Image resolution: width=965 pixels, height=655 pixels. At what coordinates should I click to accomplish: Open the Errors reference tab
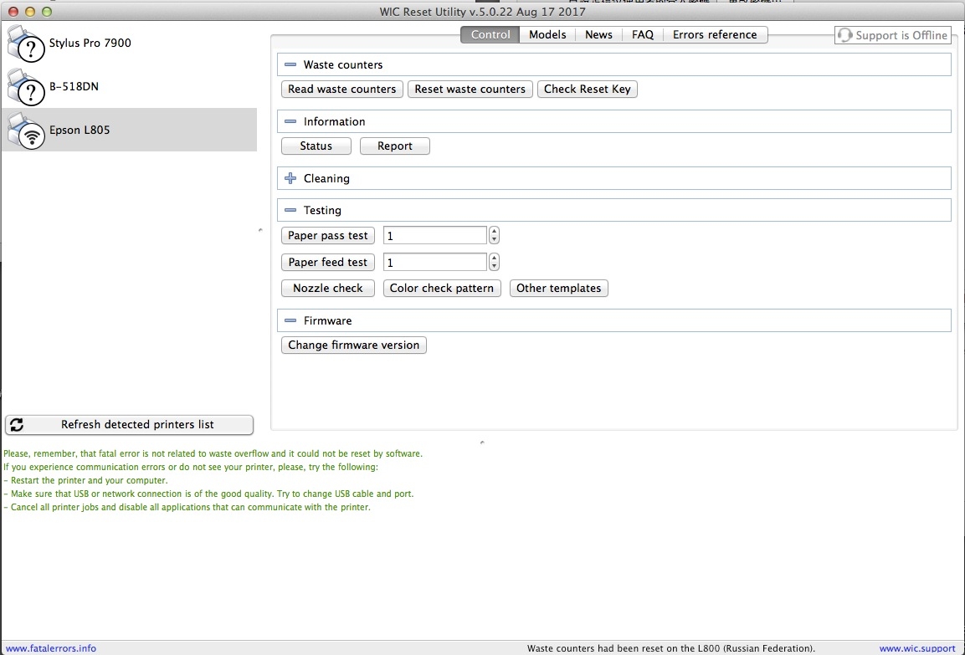coord(715,34)
